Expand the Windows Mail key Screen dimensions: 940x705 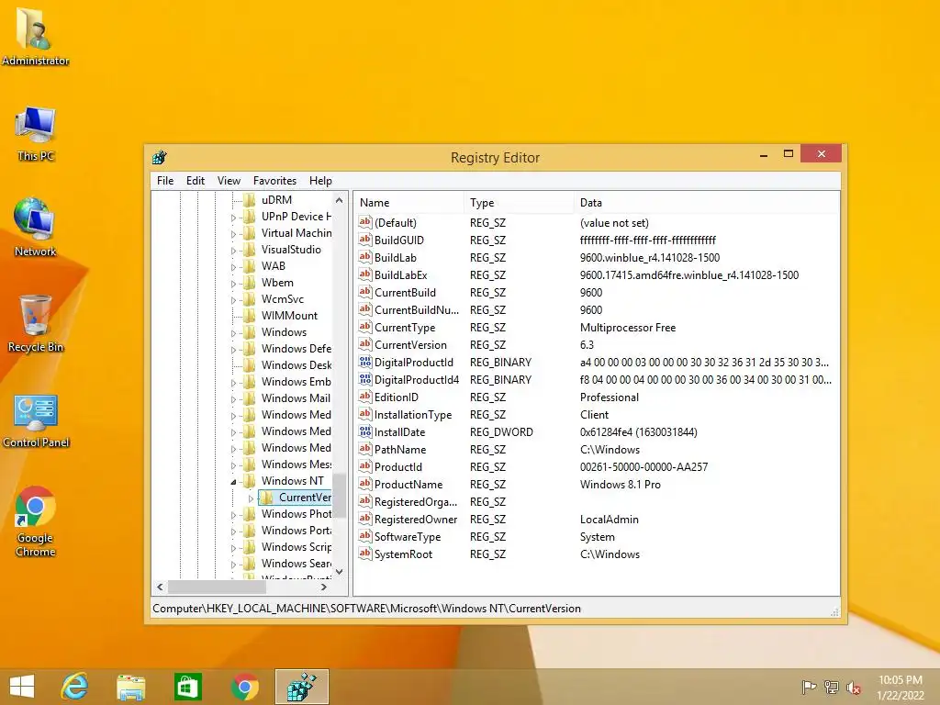tap(234, 398)
